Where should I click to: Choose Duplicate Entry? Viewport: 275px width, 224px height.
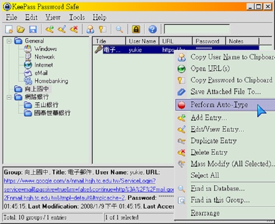[x=225, y=141]
